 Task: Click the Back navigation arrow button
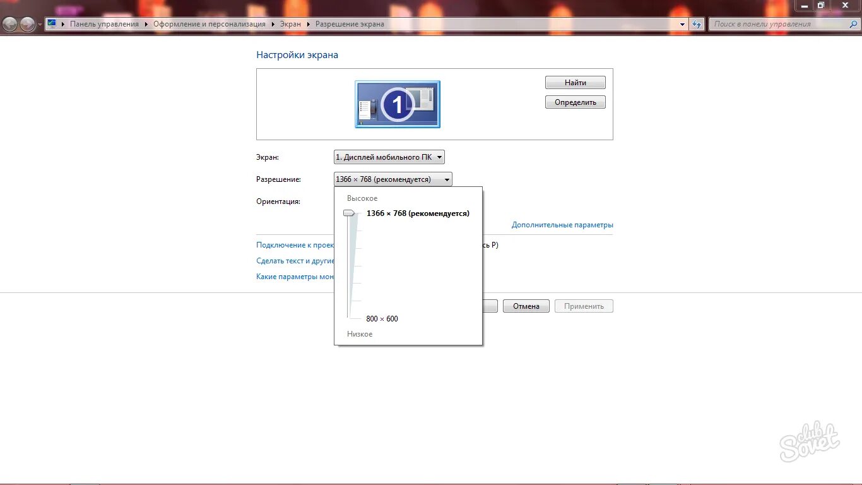[x=10, y=25]
